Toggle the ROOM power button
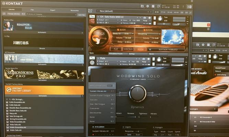 [x=144, y=30]
